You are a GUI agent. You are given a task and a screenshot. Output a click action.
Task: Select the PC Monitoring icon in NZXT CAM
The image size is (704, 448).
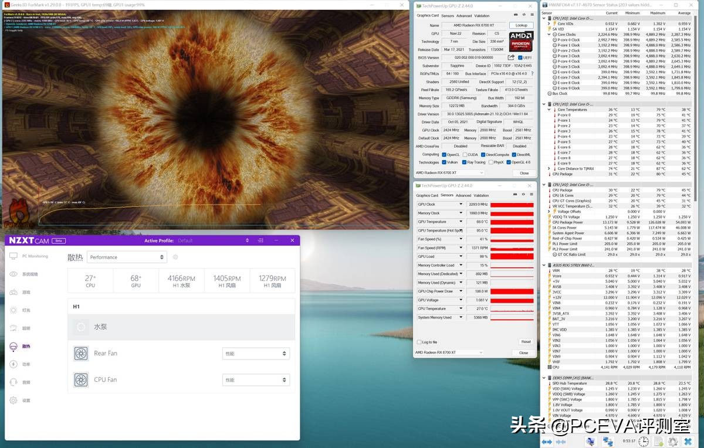pos(13,256)
